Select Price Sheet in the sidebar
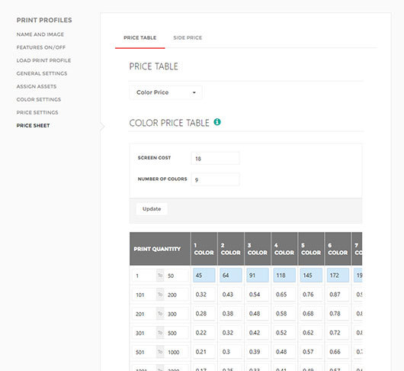 pos(33,126)
